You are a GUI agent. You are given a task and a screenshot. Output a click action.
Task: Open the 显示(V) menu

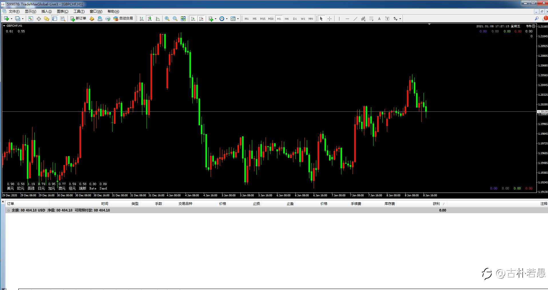30,11
